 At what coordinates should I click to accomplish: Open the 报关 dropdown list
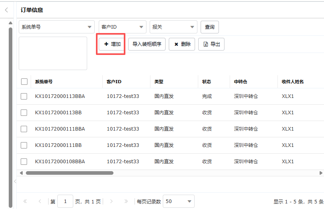(x=192, y=27)
